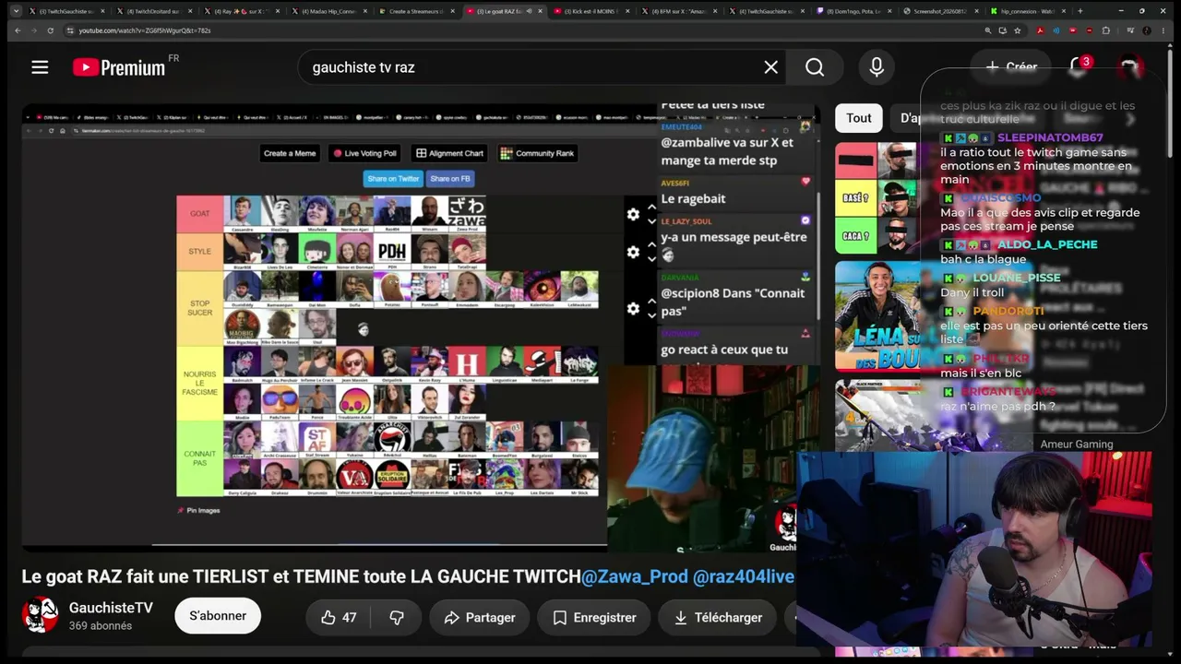Move STOP SUCER row down with chevron
The height and width of the screenshot is (664, 1181).
[x=651, y=316]
